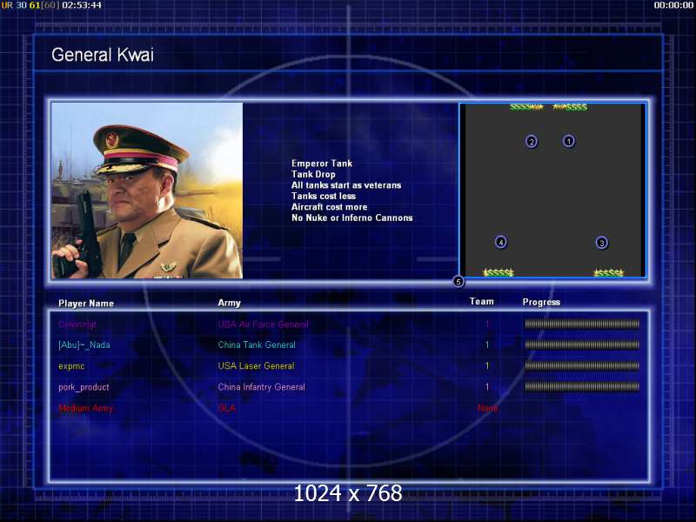
Task: Click start position marker 1 on the minimap
Action: click(x=569, y=141)
